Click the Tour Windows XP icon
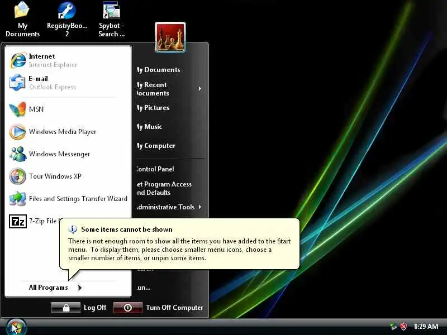 [x=18, y=176]
